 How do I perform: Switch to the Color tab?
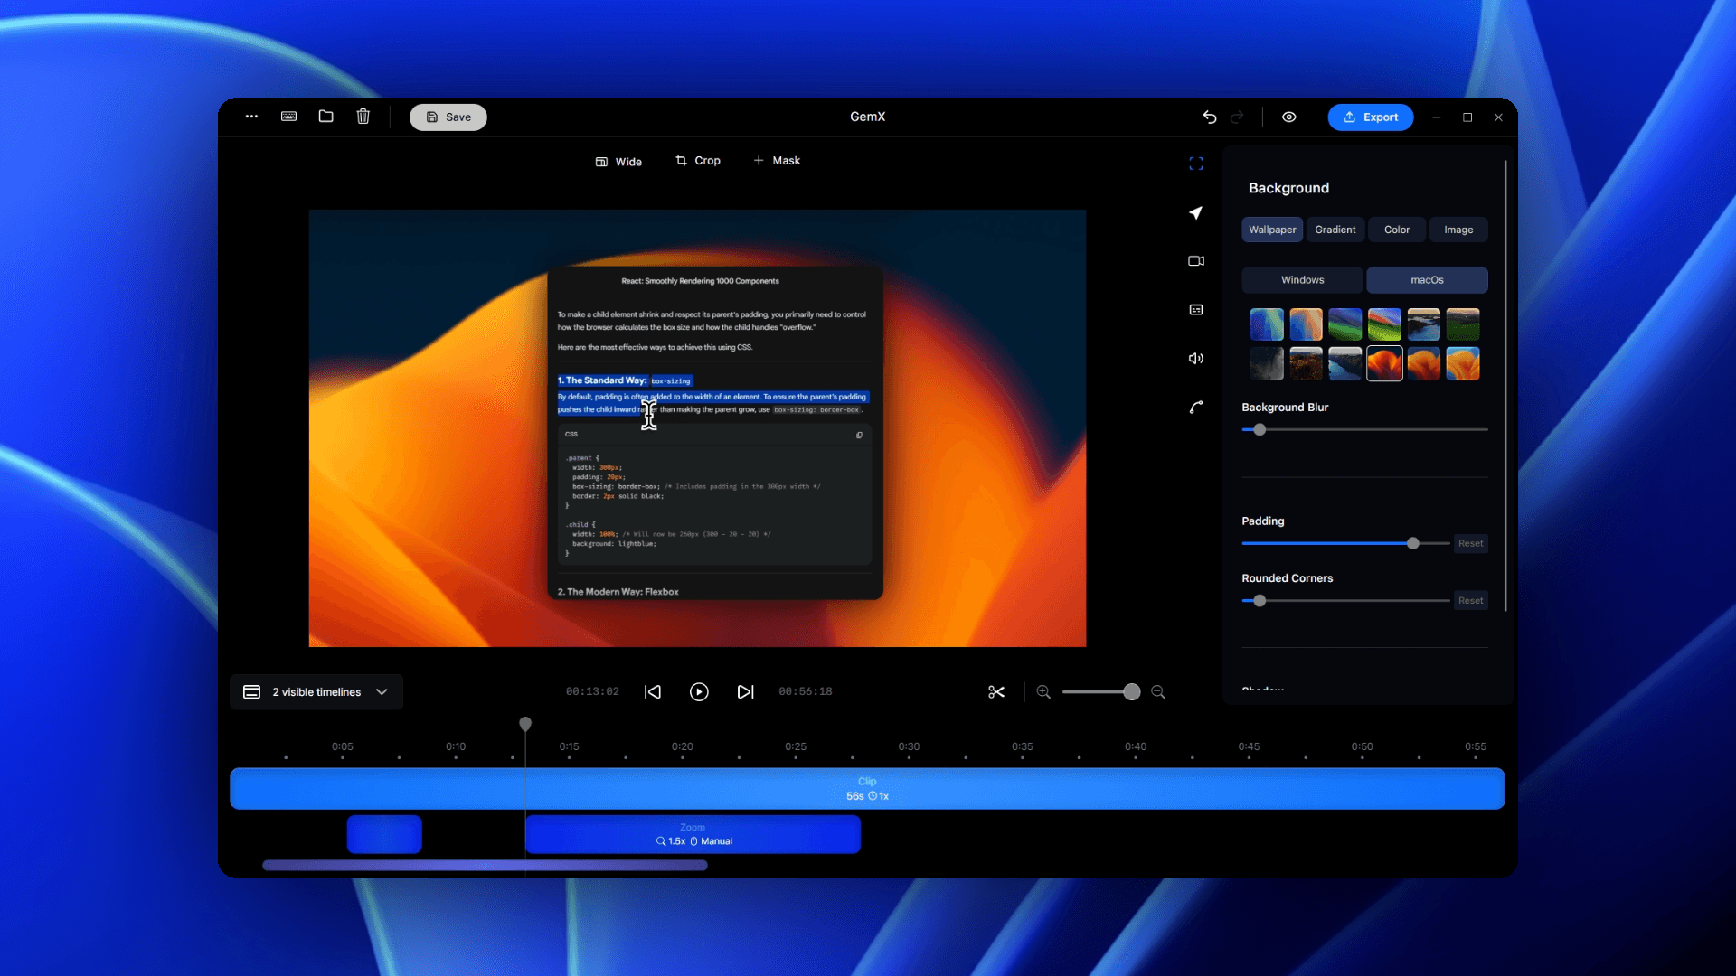pyautogui.click(x=1397, y=230)
